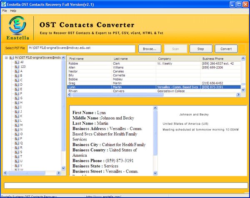250x198 pixels.
Task: Click the contact icon for letter T
Action: click(17, 156)
